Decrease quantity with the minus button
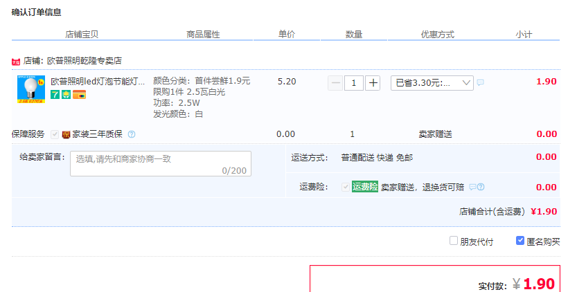The image size is (568, 292). [x=335, y=83]
